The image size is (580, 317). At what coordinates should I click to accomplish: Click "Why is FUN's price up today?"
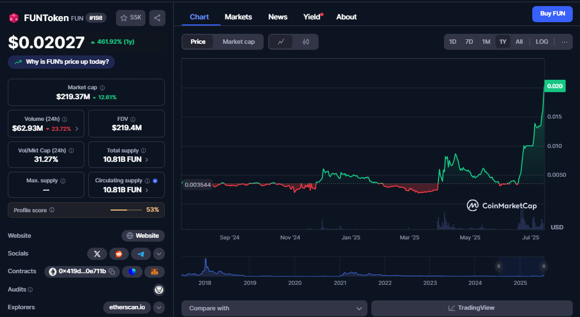62,62
